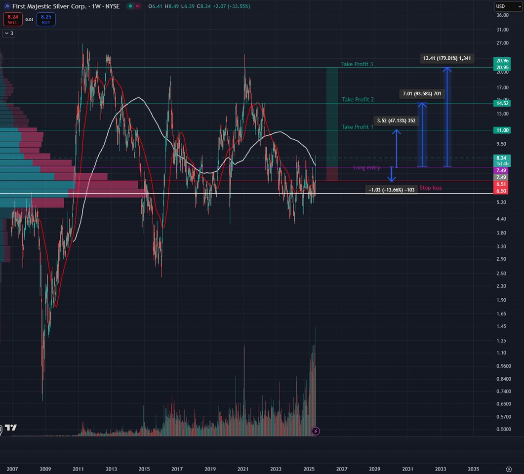
Task: Click the red SELL 8.24 button
Action: (x=13, y=19)
